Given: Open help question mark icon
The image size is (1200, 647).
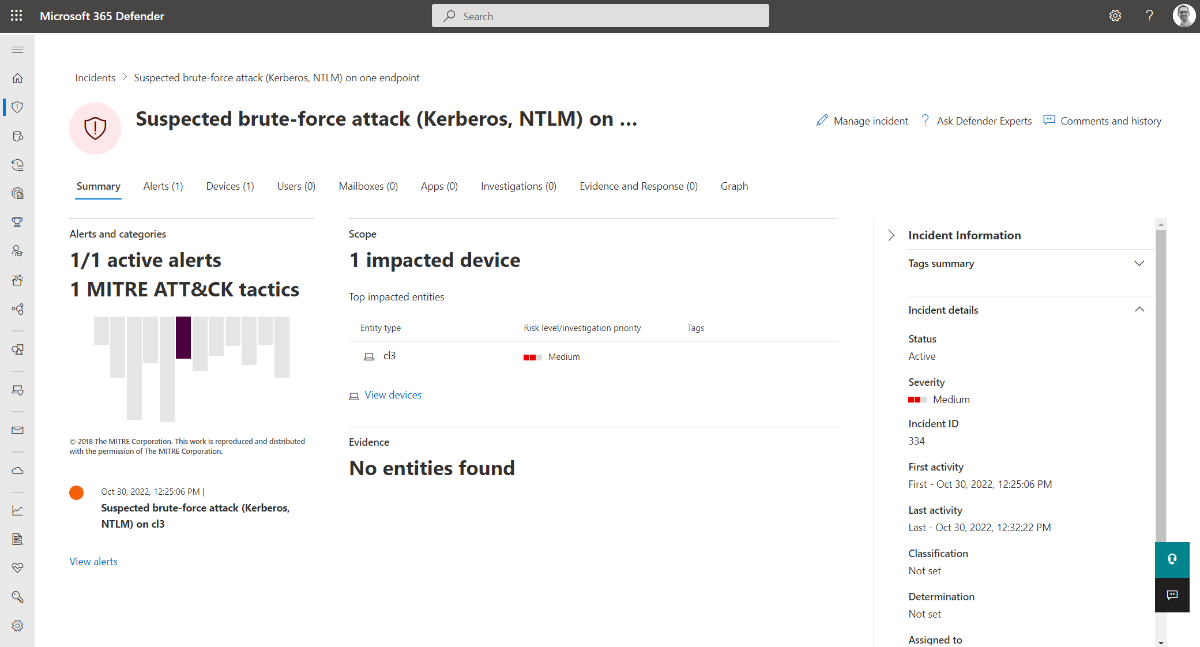Looking at the screenshot, I should (x=1149, y=16).
